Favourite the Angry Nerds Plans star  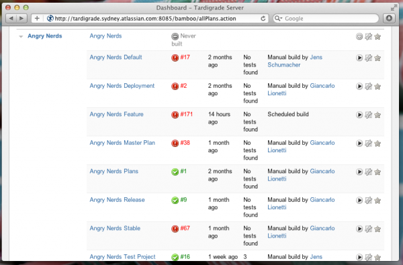[377, 172]
